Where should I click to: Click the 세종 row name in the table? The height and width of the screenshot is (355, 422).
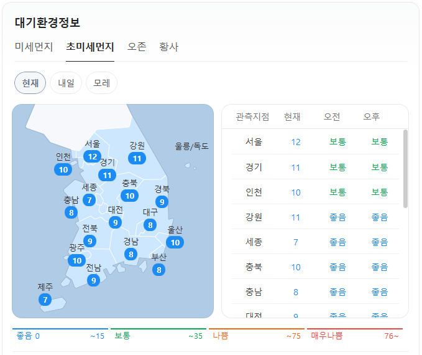pyautogui.click(x=254, y=242)
